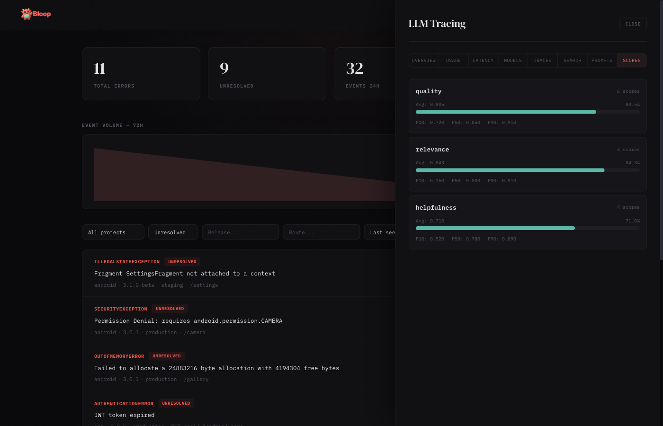Viewport: 663px width, 426px height.
Task: Focus the Route filter input
Action: tap(321, 232)
